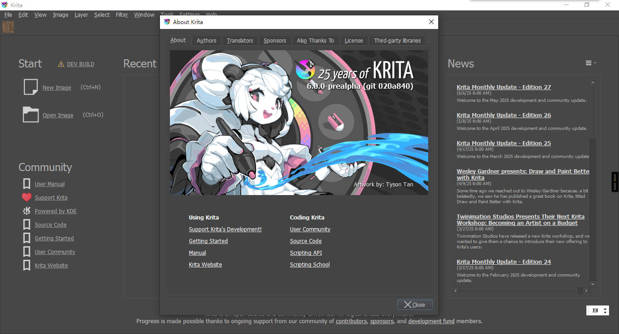Screen dimensions: 619x334
Task: Click Support Krita's Development! link
Action: click(225, 229)
